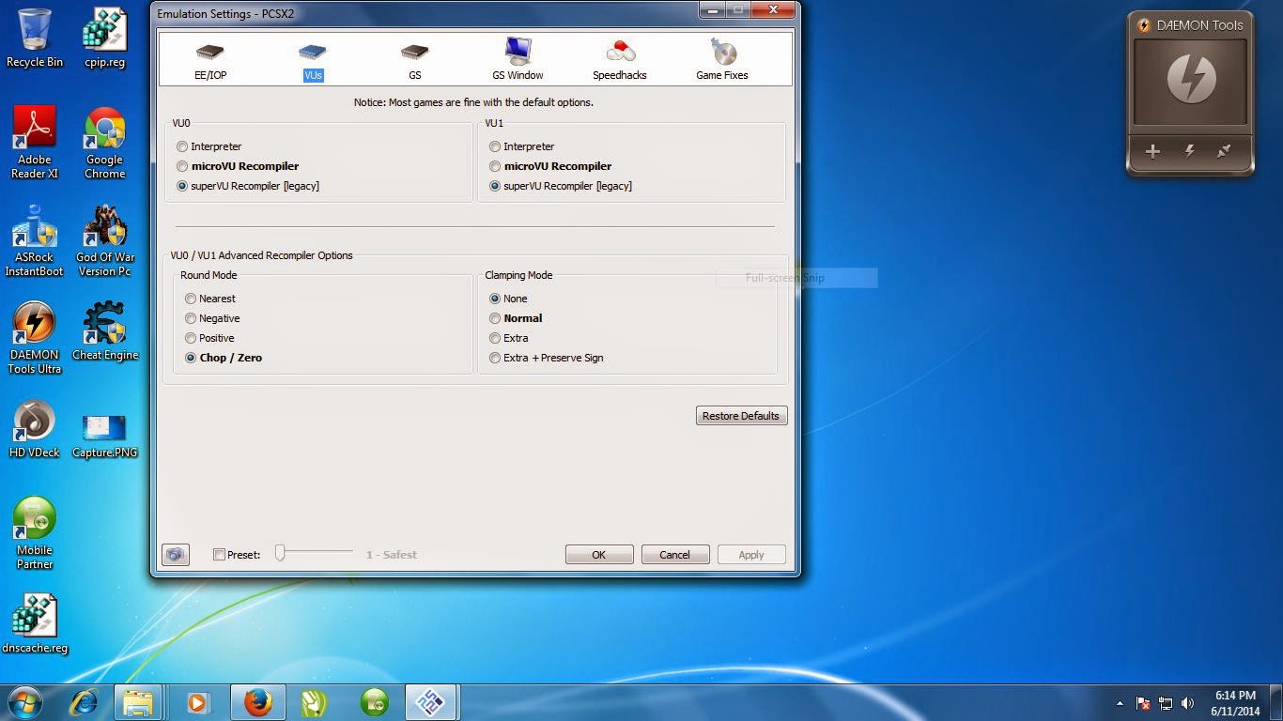Switch to the GS tab
Screen dimensions: 1283x721
click(x=415, y=61)
